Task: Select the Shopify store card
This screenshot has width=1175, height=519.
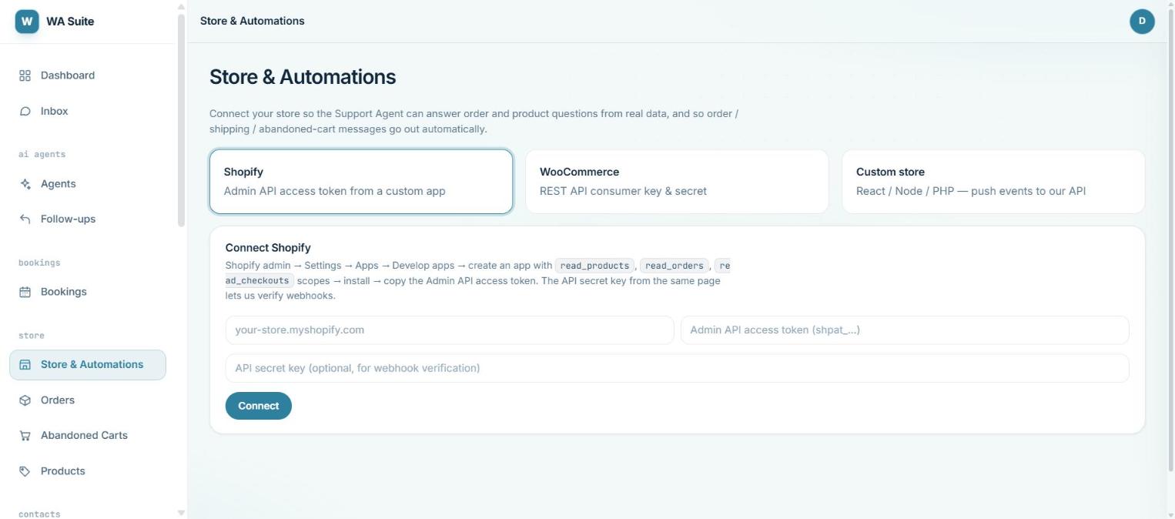Action: tap(361, 182)
